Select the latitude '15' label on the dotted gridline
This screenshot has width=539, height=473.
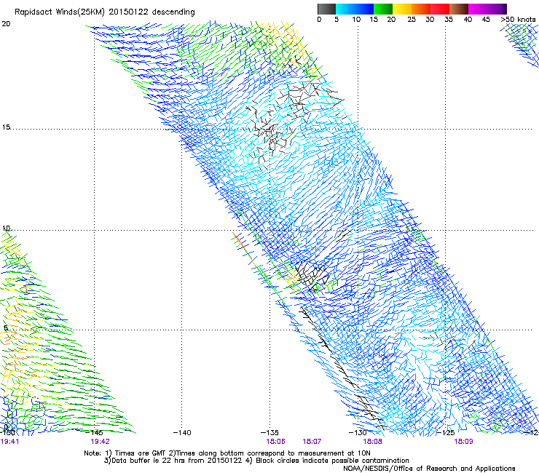(6, 127)
